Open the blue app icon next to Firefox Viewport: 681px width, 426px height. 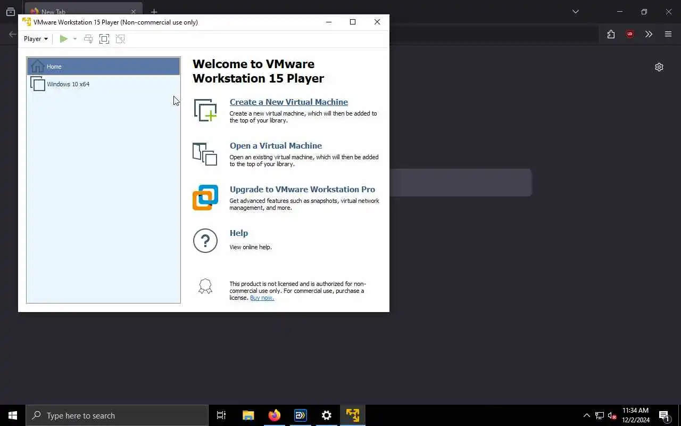click(301, 415)
